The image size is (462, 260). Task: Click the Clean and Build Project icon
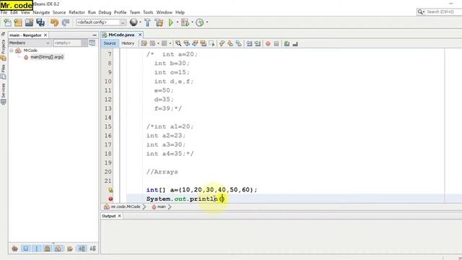(x=159, y=22)
